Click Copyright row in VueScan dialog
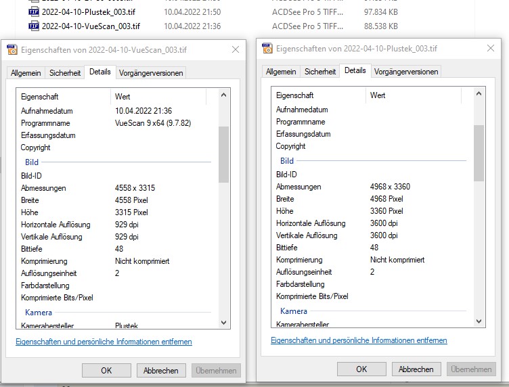Screen dimensions: 509x387 (117, 147)
